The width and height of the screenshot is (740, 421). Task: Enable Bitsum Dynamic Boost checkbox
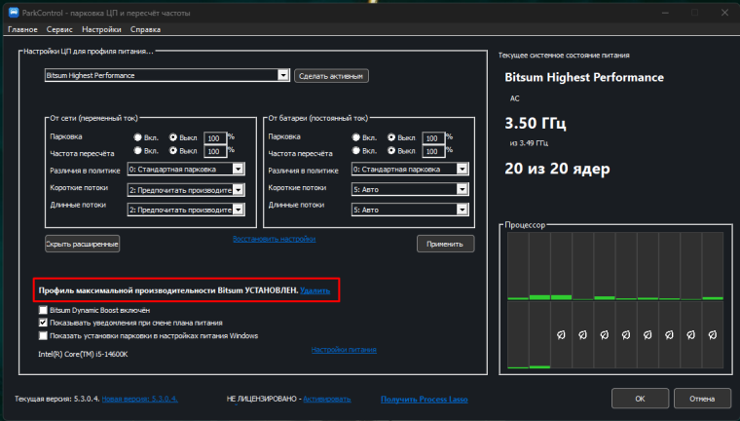43,310
